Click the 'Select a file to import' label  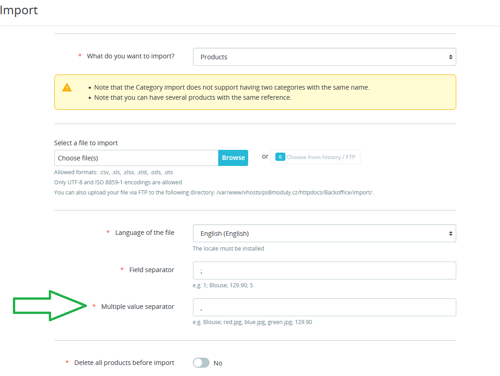(x=86, y=143)
